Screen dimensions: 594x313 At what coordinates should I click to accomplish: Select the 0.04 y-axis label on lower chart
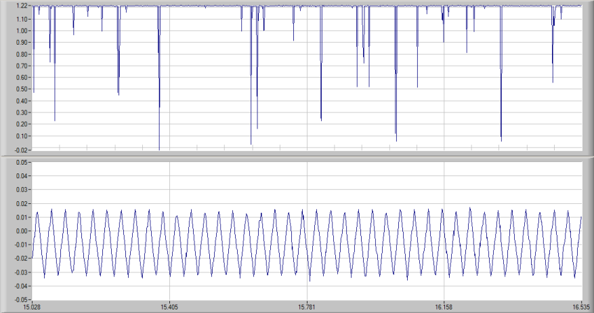23,176
